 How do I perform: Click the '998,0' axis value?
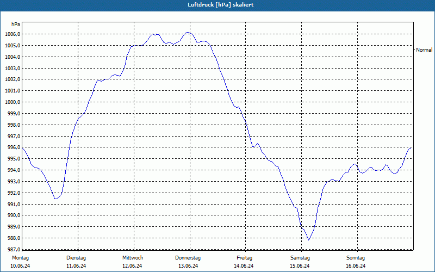pos(14,125)
